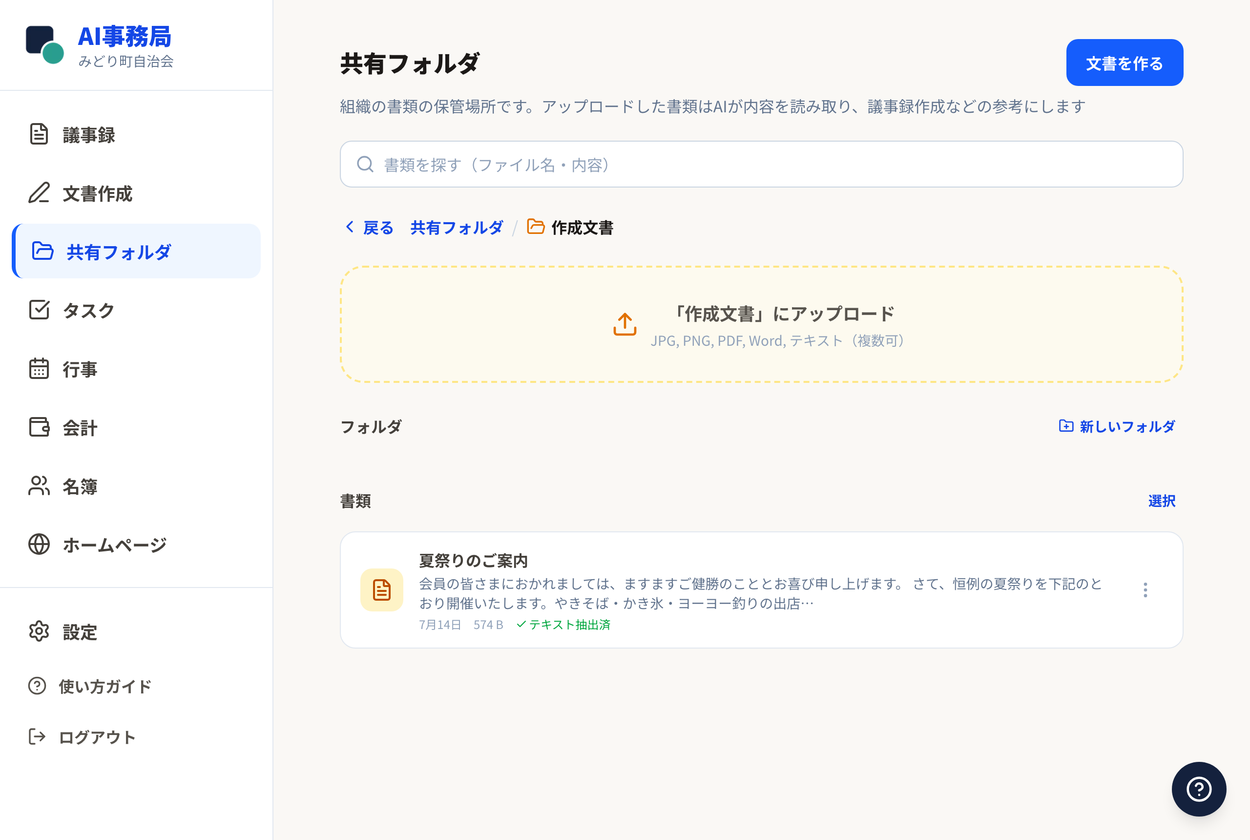The width and height of the screenshot is (1250, 840).
Task: Click the 7月14日 date on the document
Action: (439, 624)
